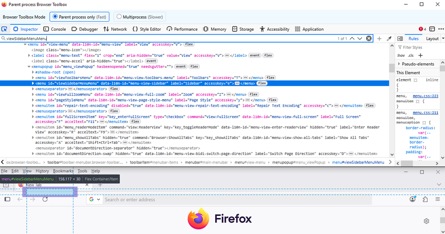Open the extensions puzzle icon
The height and width of the screenshot is (234, 445).
click(x=425, y=199)
